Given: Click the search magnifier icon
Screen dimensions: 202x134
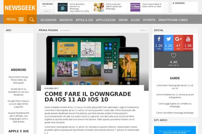Looking at the screenshot, I should 32,19.
